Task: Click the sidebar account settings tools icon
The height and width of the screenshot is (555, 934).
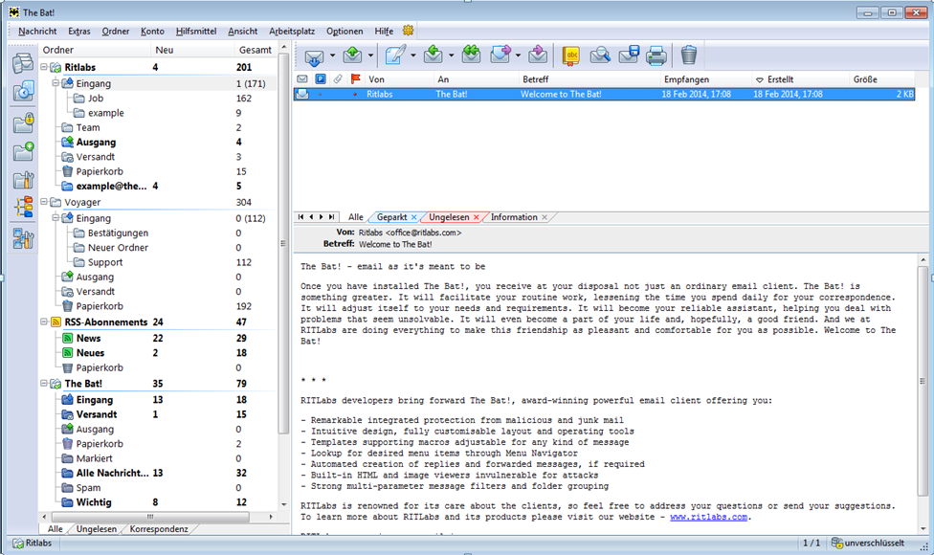Action: [x=23, y=239]
